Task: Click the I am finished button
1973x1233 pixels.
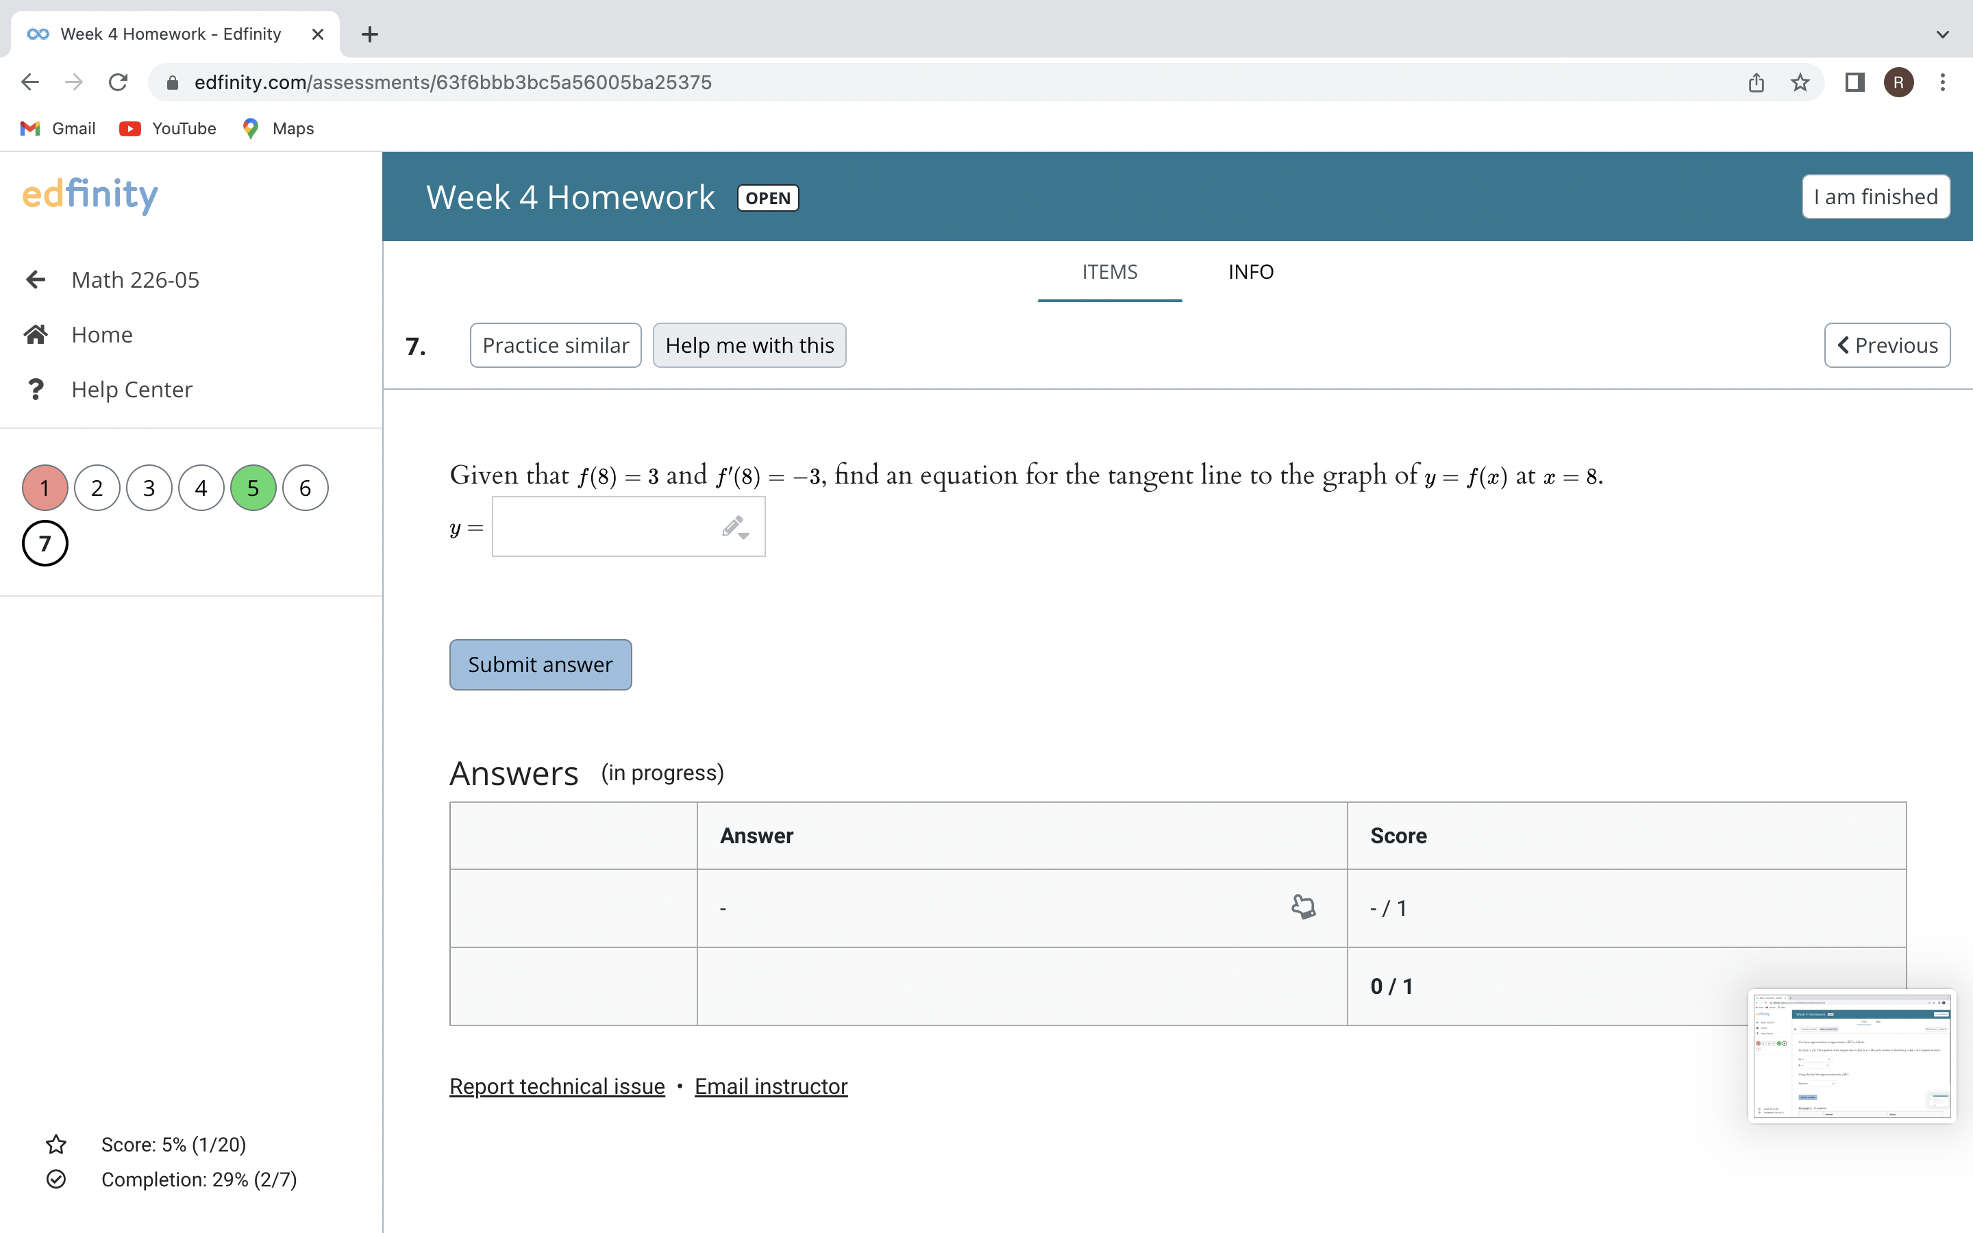Action: pyautogui.click(x=1874, y=197)
